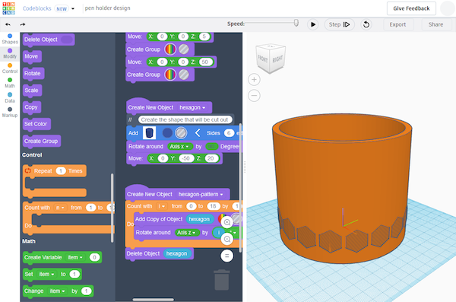Image resolution: width=456 pixels, height=302 pixels.
Task: Undo the last action
Action: 8,24
